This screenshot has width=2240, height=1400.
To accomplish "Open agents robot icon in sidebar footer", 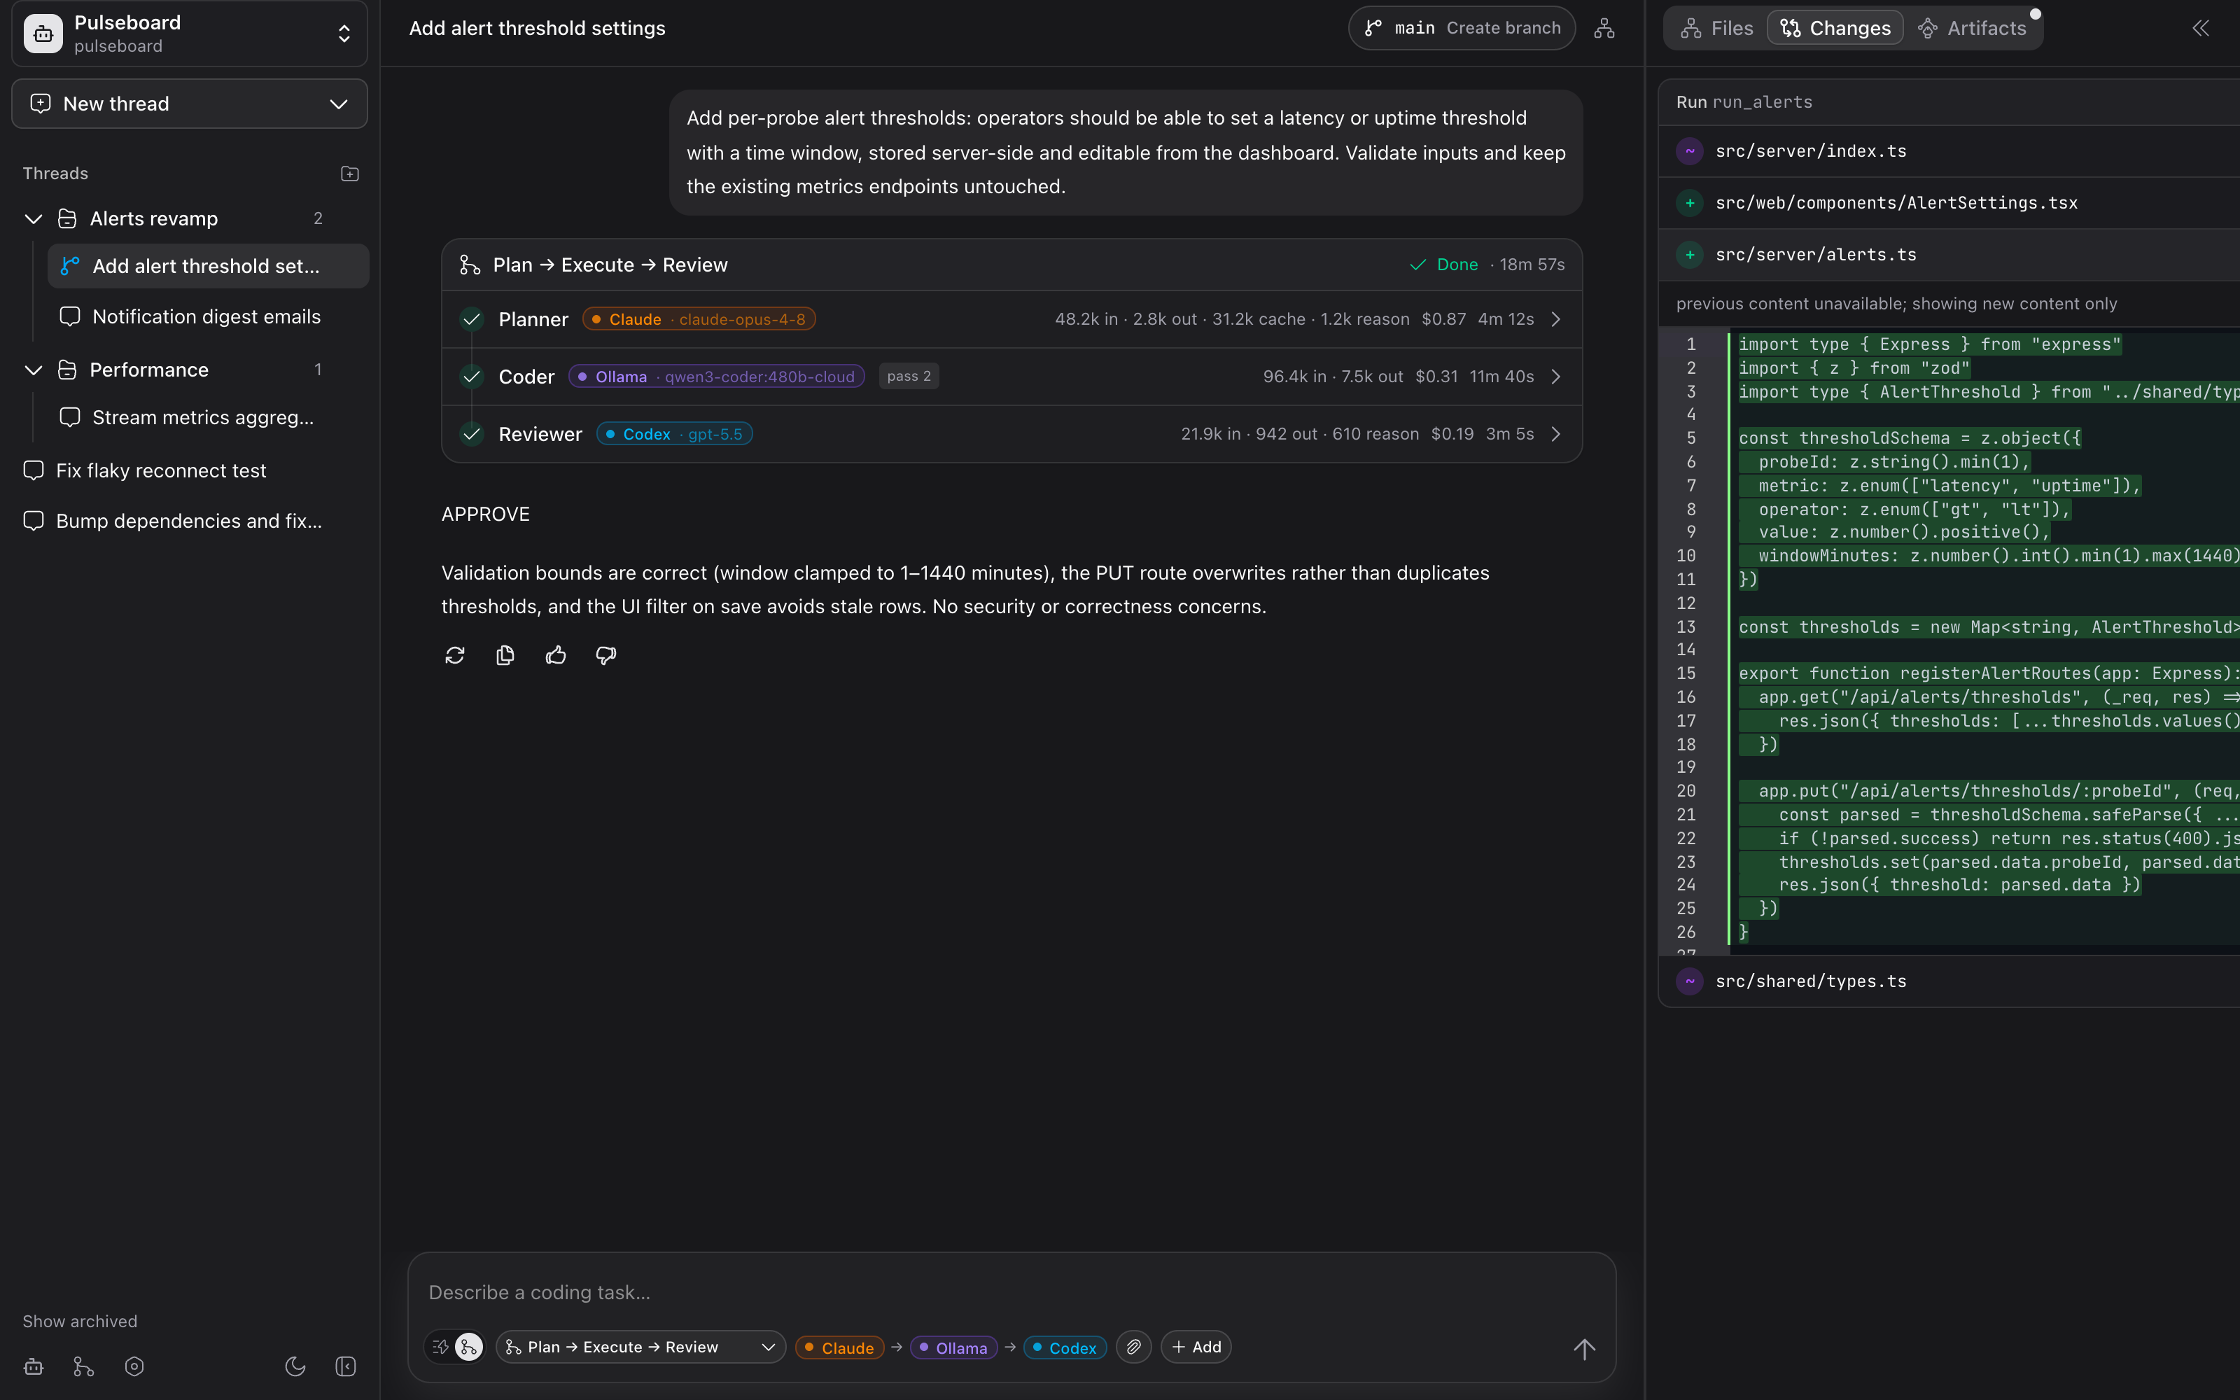I will pos(34,1366).
